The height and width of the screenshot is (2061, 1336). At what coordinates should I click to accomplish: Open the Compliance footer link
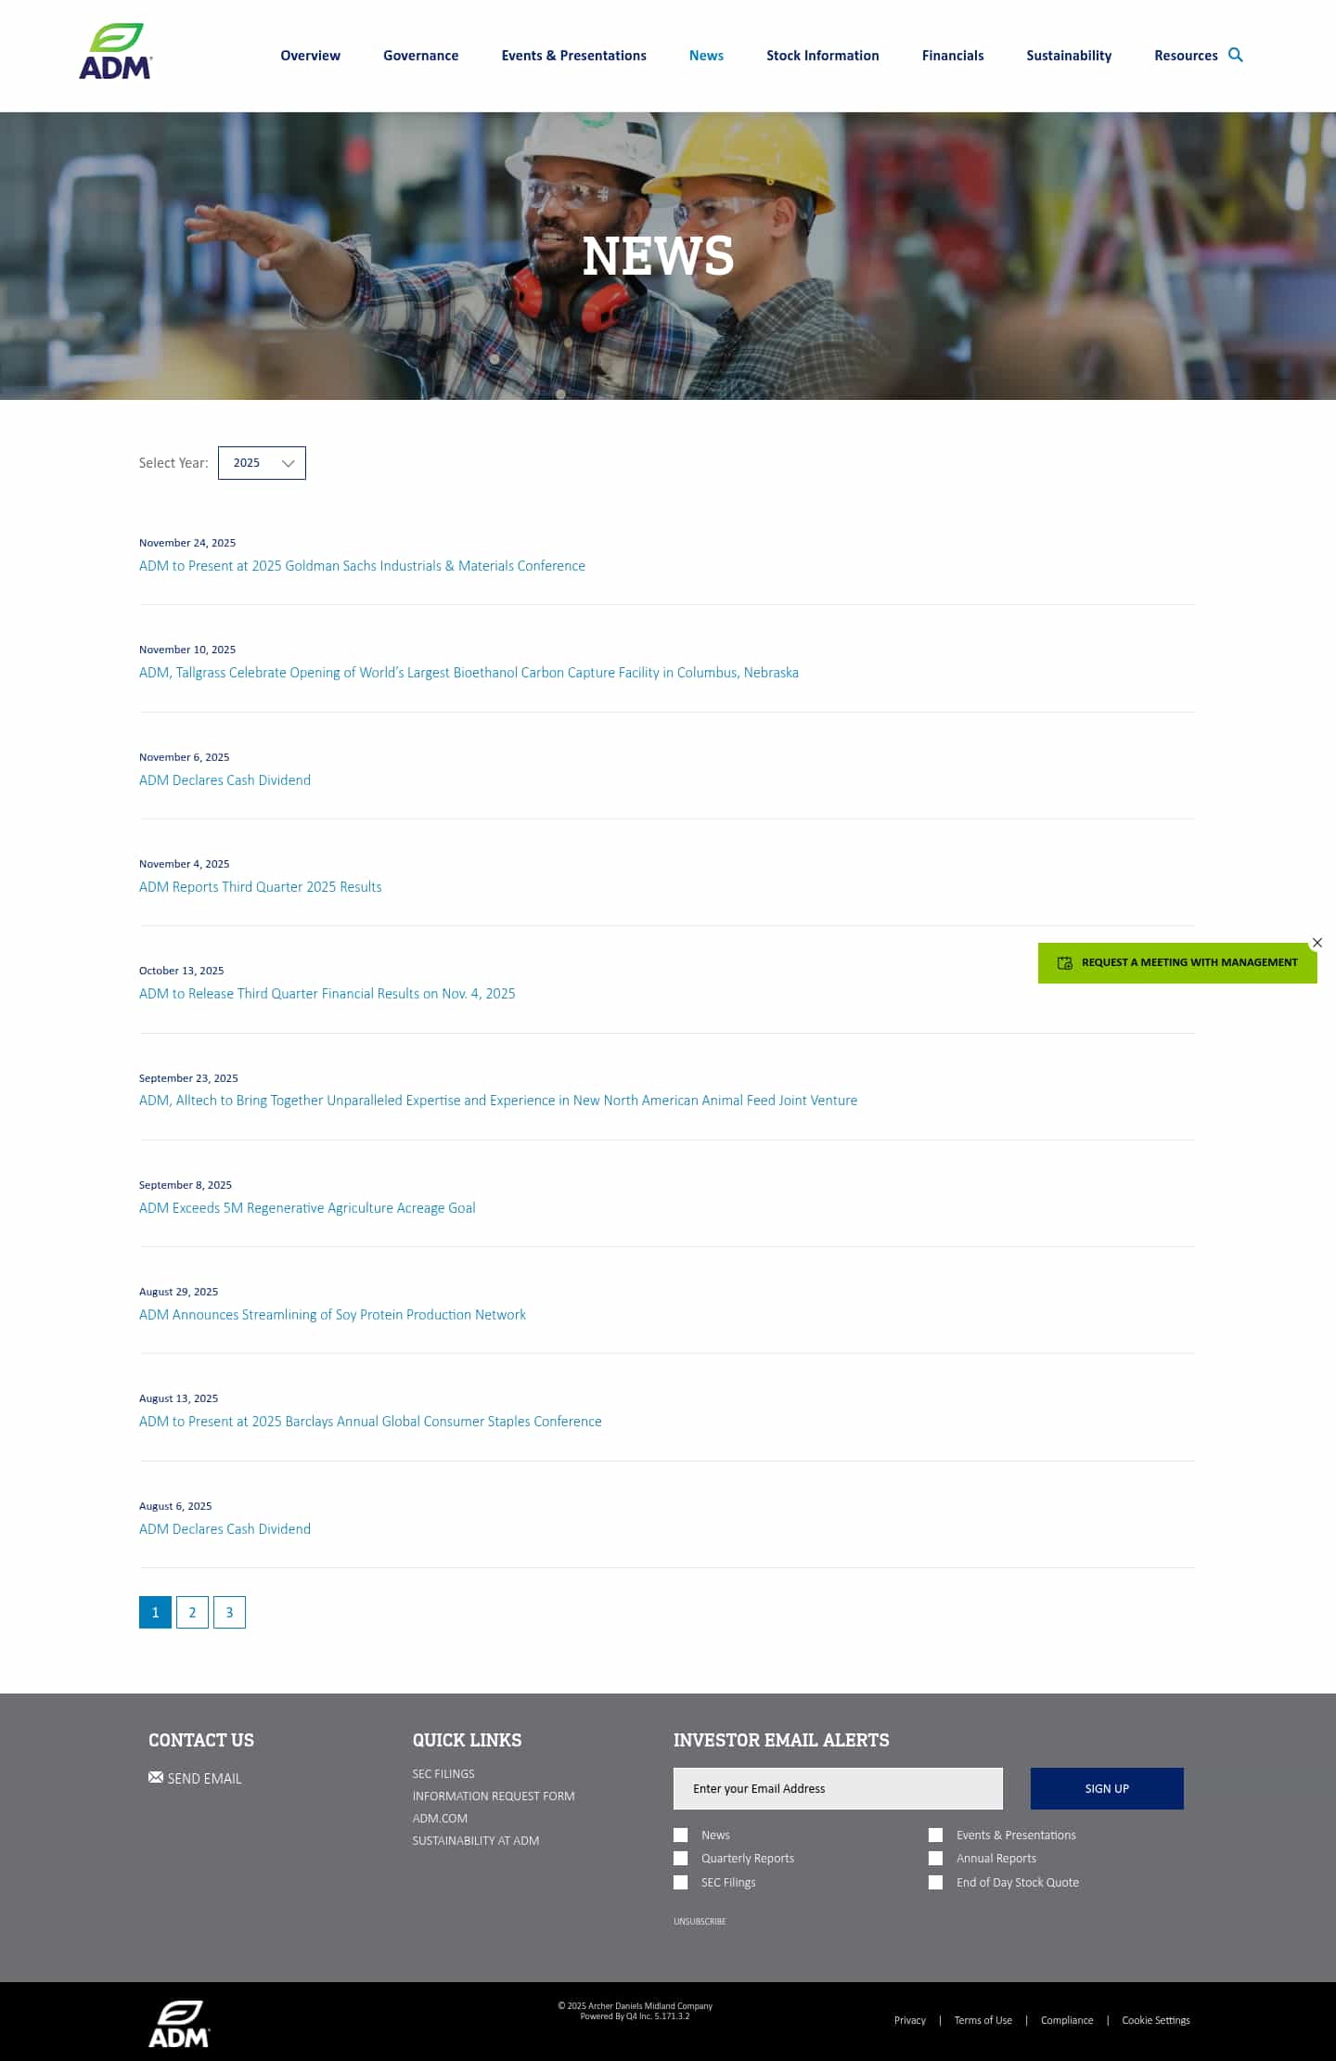[x=1067, y=2021]
